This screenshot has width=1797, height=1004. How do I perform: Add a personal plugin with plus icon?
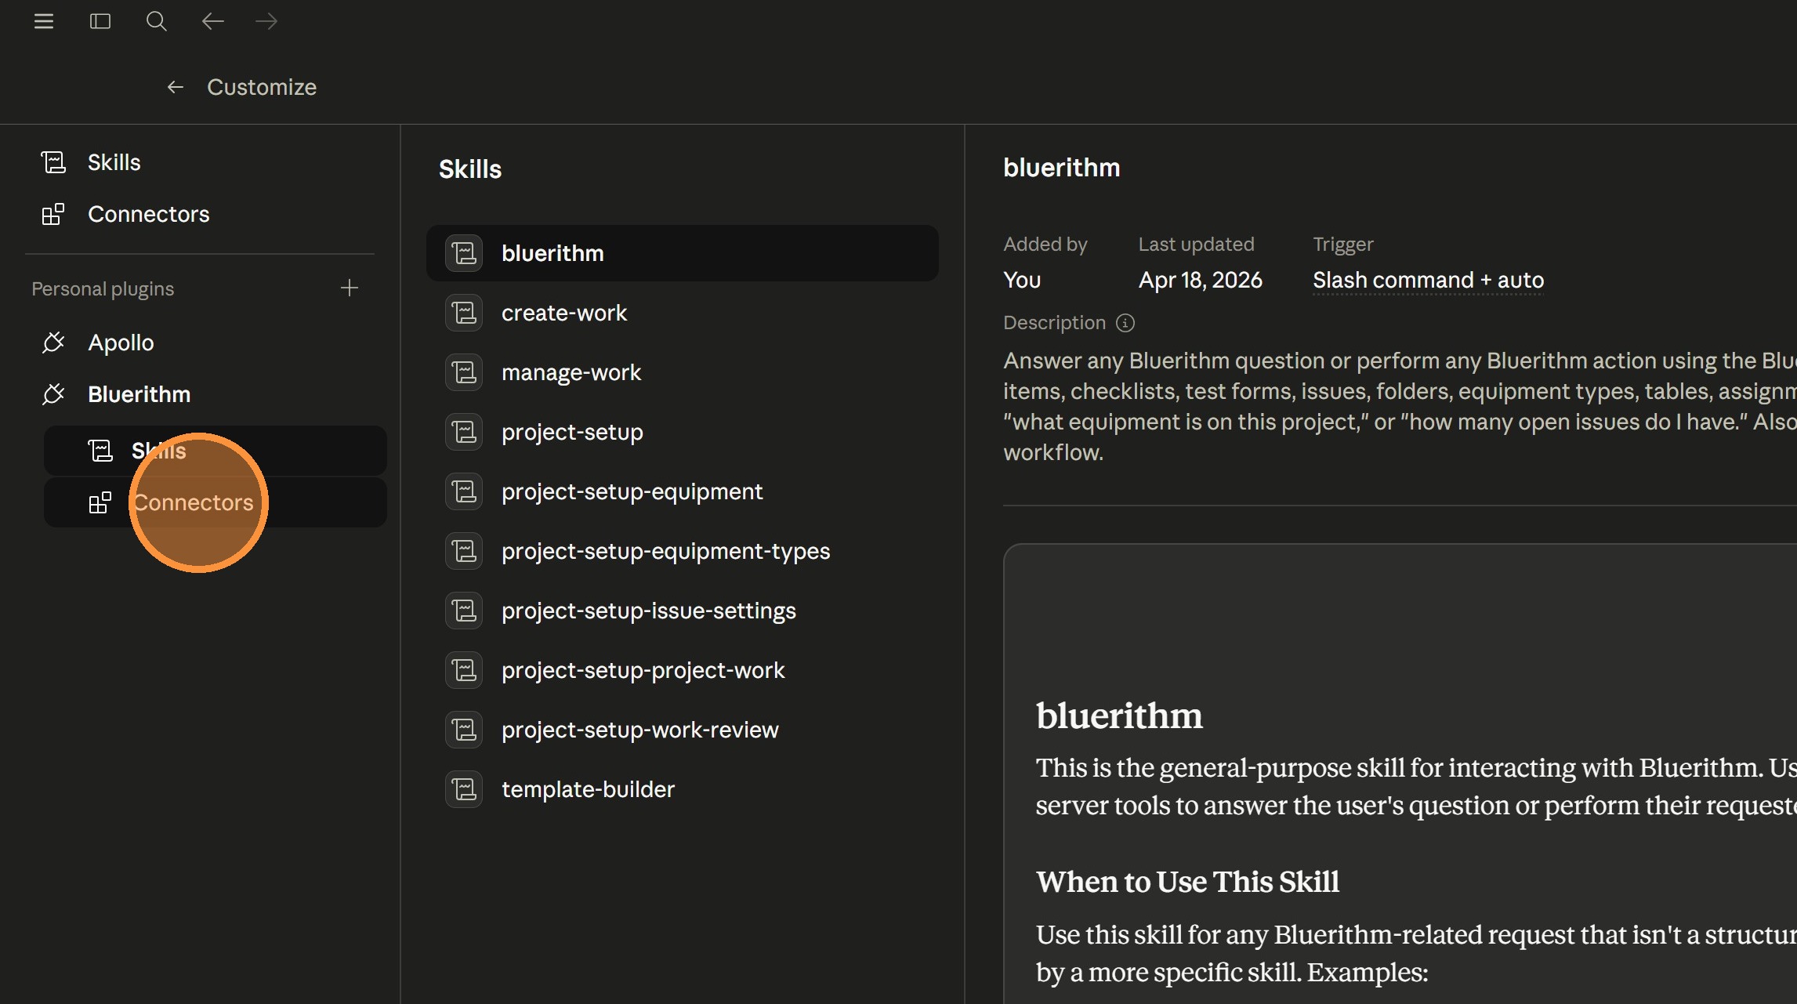[350, 288]
